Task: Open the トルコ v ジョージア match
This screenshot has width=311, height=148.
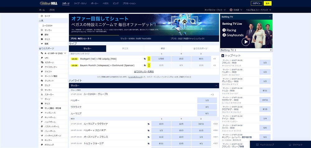Action: [94, 143]
